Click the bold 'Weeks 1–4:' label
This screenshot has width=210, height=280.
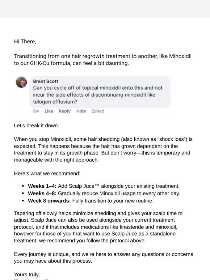[x=42, y=186]
